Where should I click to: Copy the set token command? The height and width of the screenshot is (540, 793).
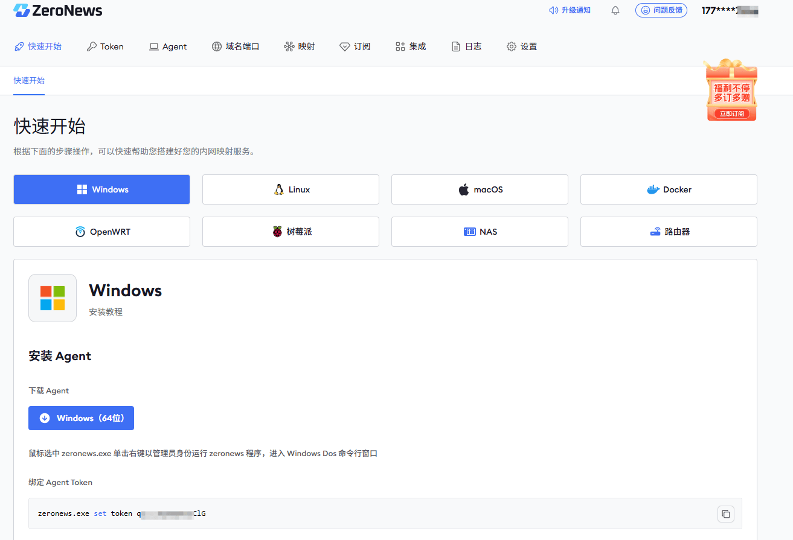coord(726,514)
